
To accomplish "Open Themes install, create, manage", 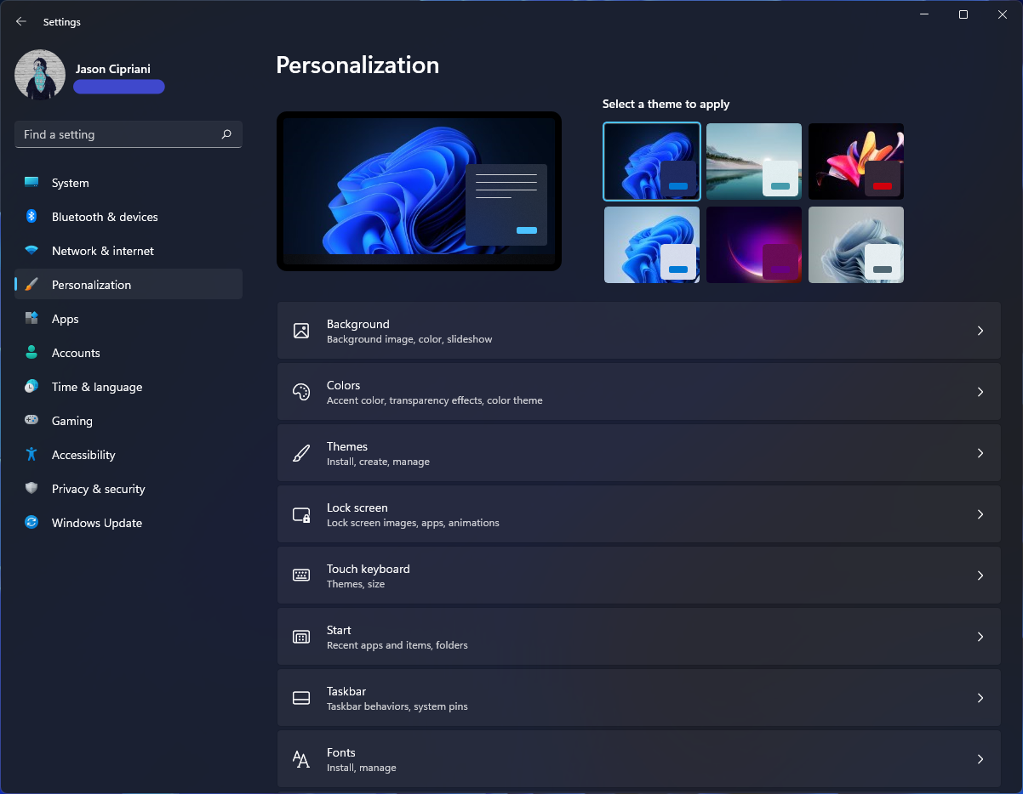I will tap(639, 453).
